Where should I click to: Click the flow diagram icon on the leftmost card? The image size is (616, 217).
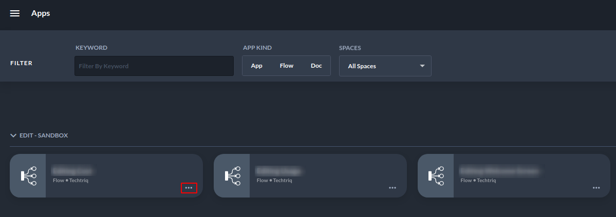click(28, 175)
